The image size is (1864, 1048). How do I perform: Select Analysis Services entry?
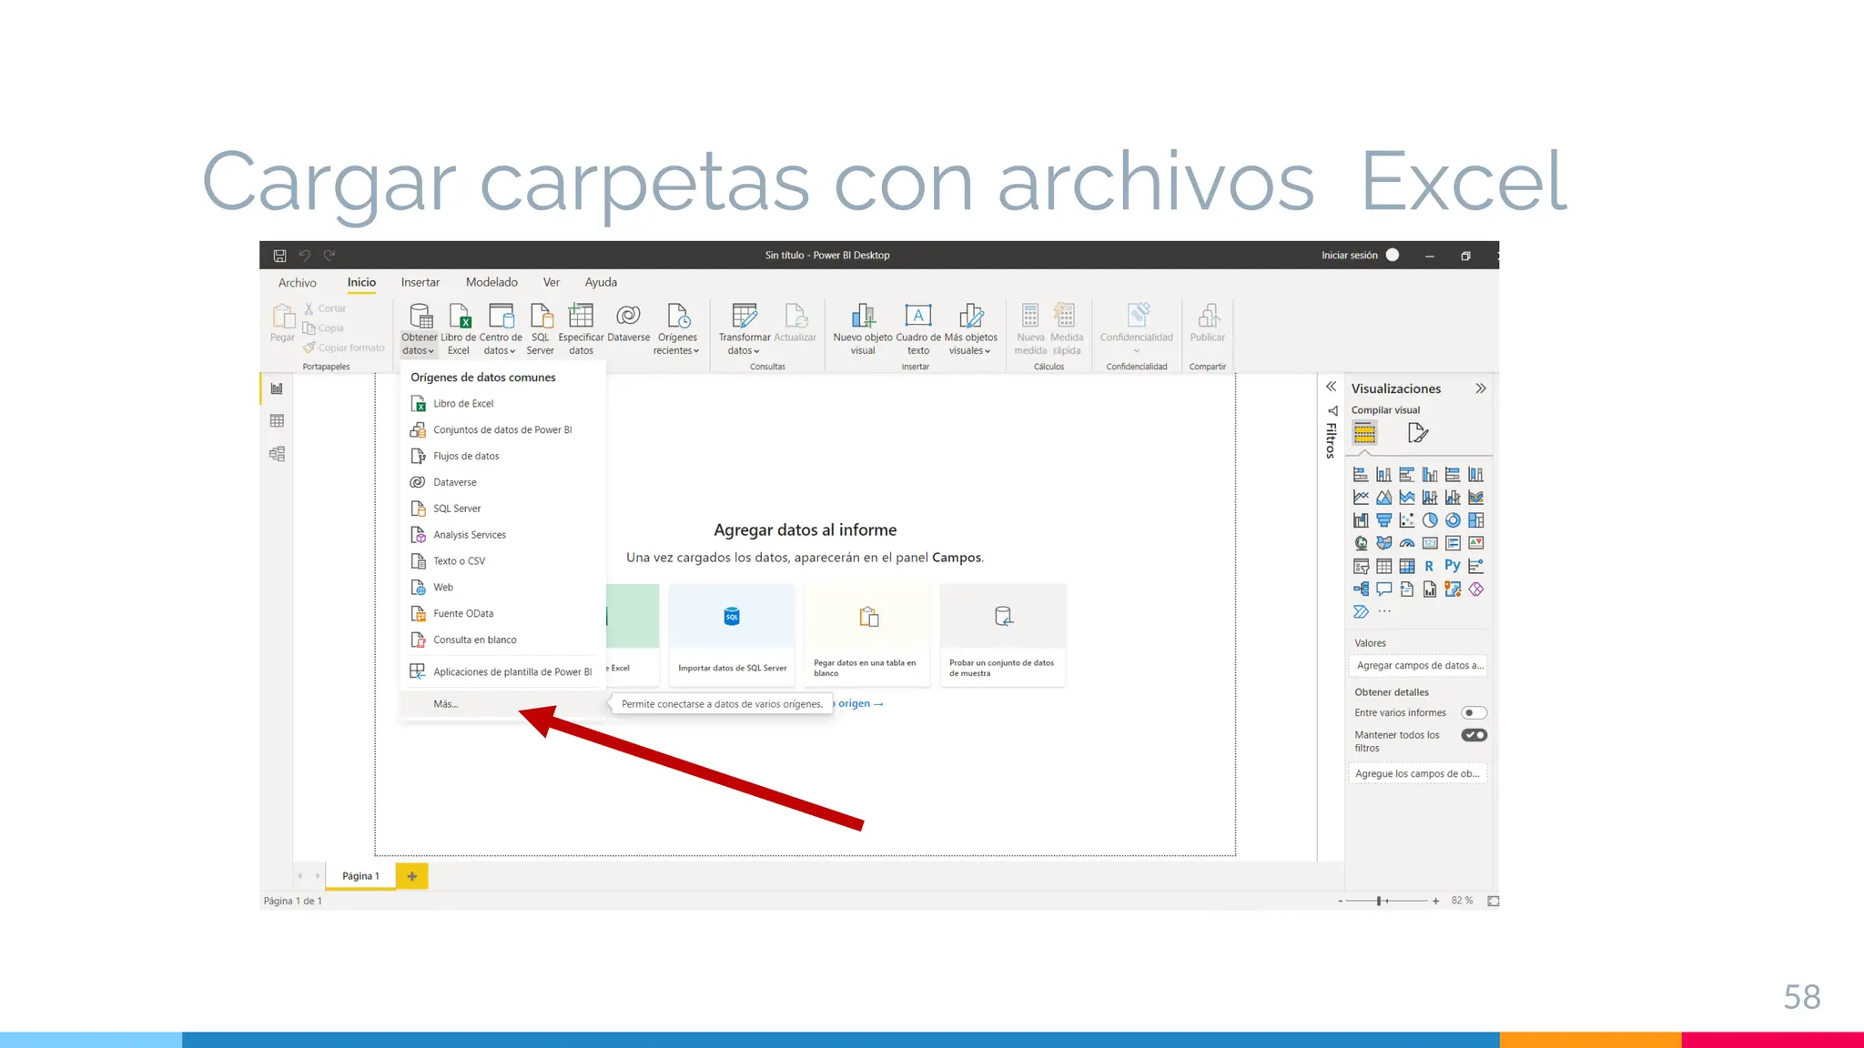[502, 536]
